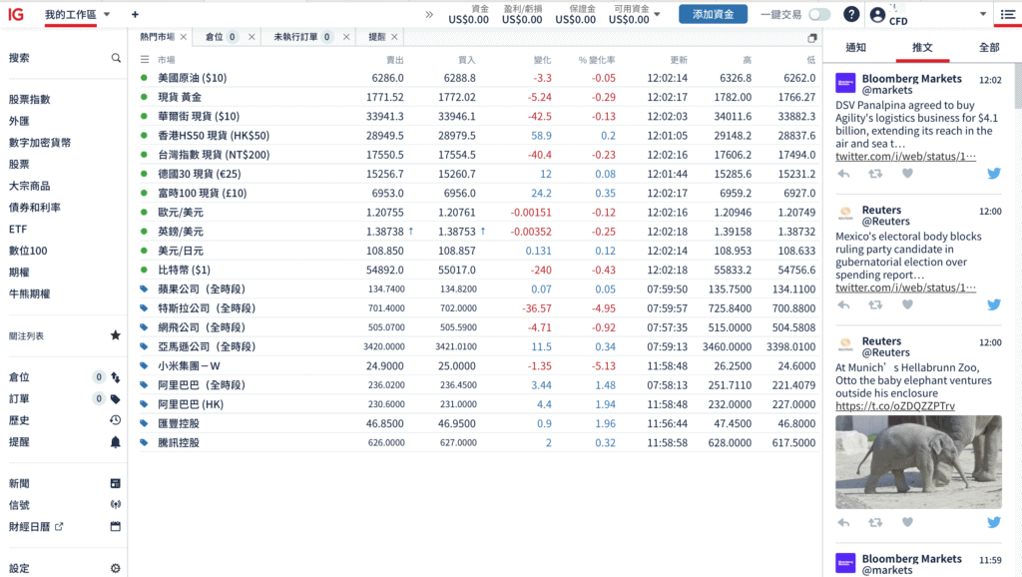Select the 推文 tab in right panel

[922, 48]
